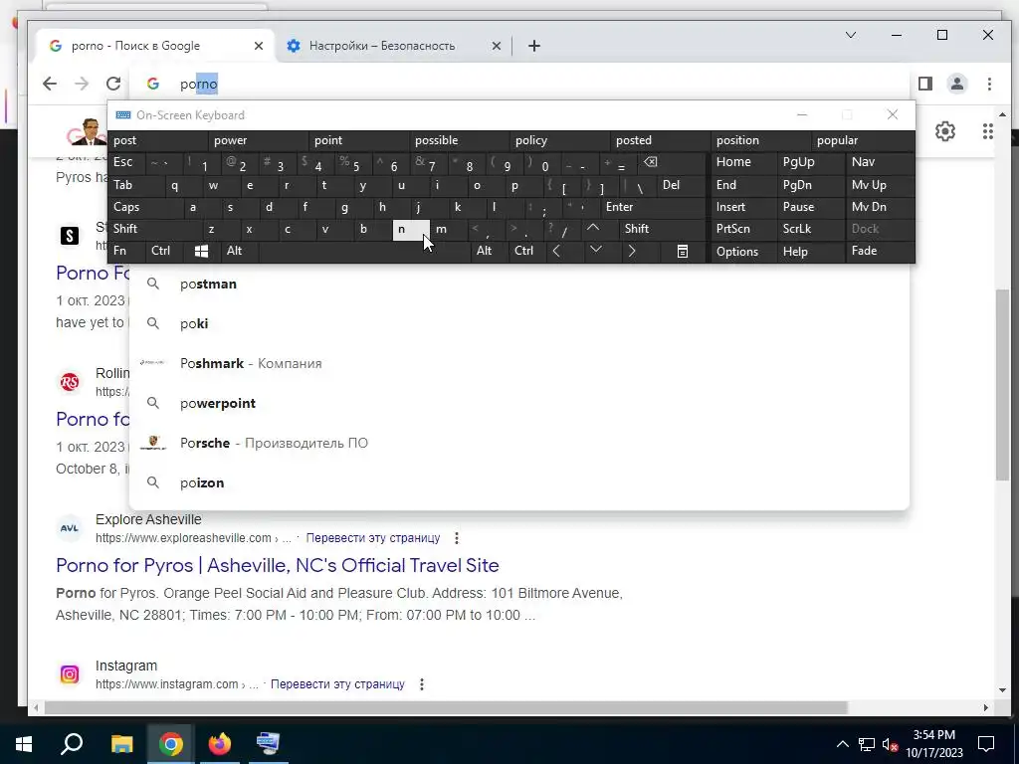Pick the 'popular' text prediction

[863, 140]
